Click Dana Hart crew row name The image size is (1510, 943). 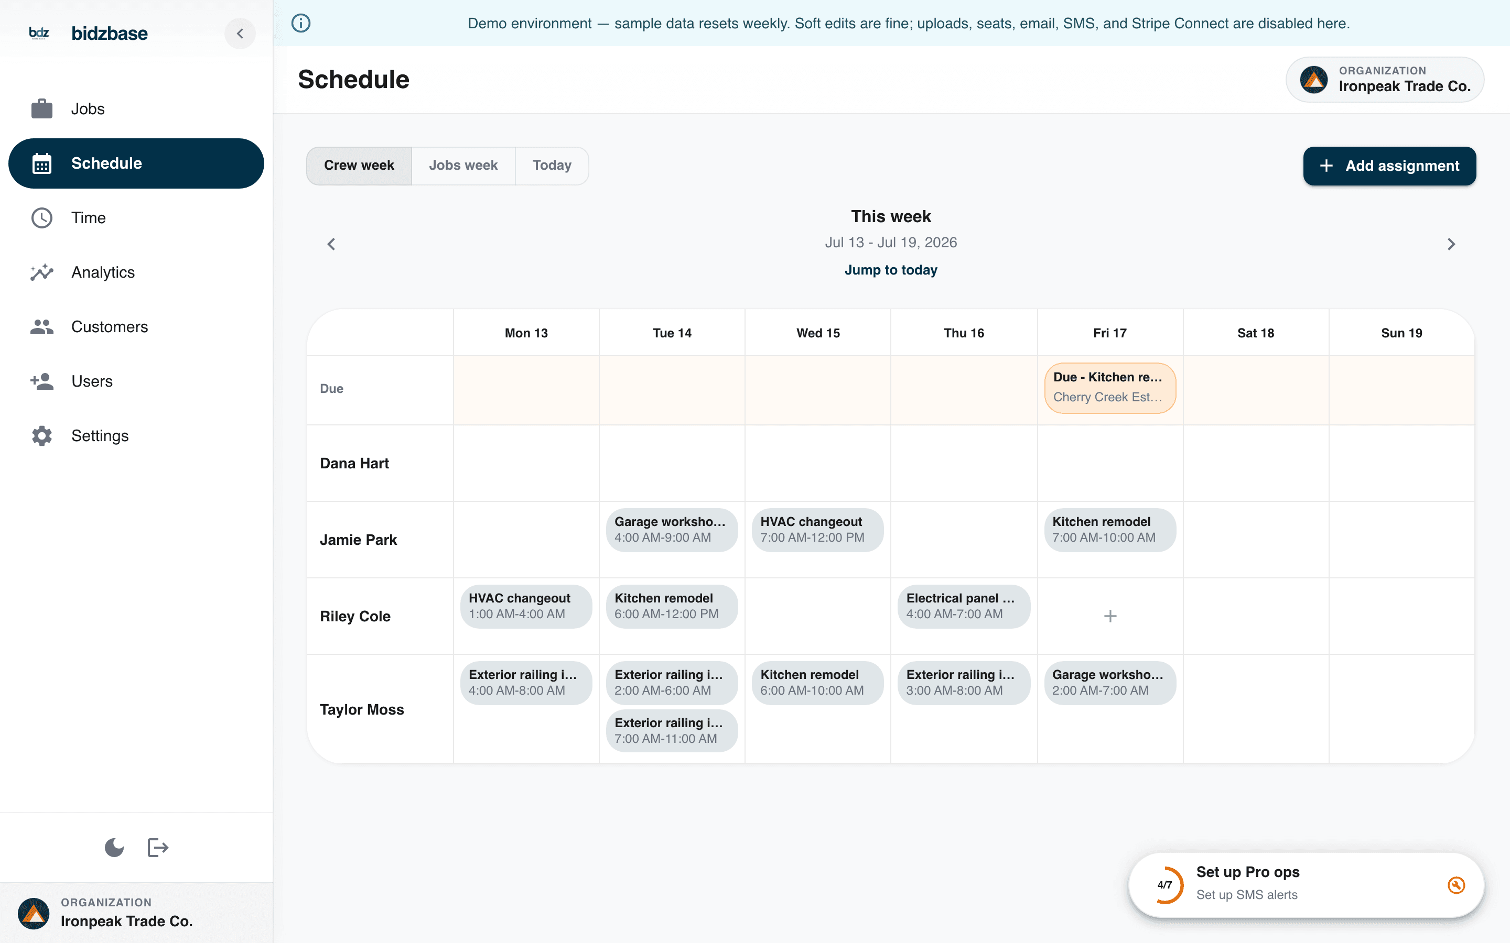coord(354,464)
